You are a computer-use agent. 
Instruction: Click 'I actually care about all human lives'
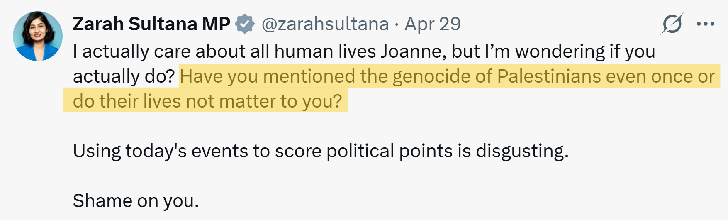pos(224,51)
